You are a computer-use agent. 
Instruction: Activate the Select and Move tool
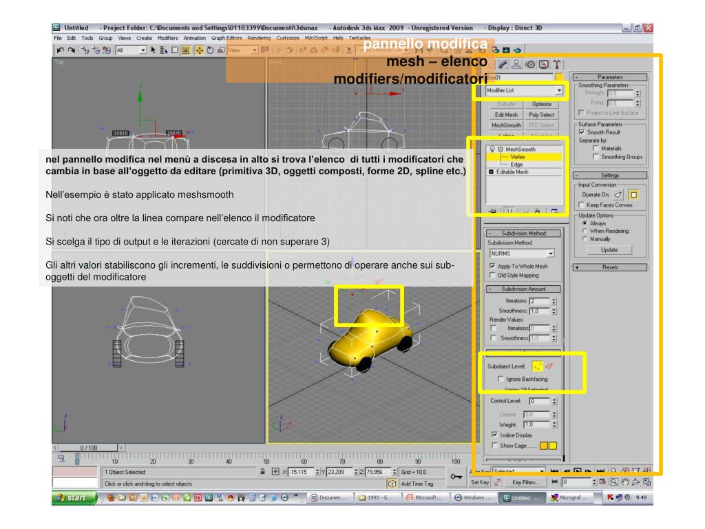[x=199, y=50]
